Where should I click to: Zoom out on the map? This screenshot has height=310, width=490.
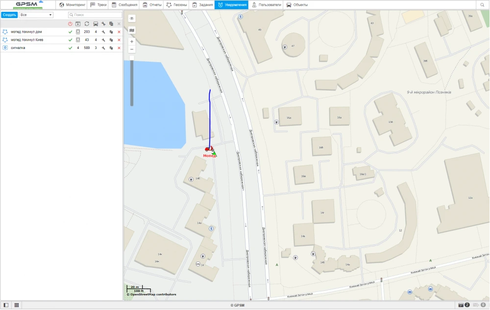pos(132,49)
